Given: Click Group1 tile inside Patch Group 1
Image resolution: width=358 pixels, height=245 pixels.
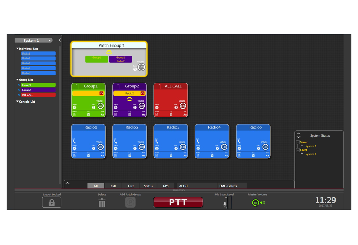Looking at the screenshot, I should [97, 59].
